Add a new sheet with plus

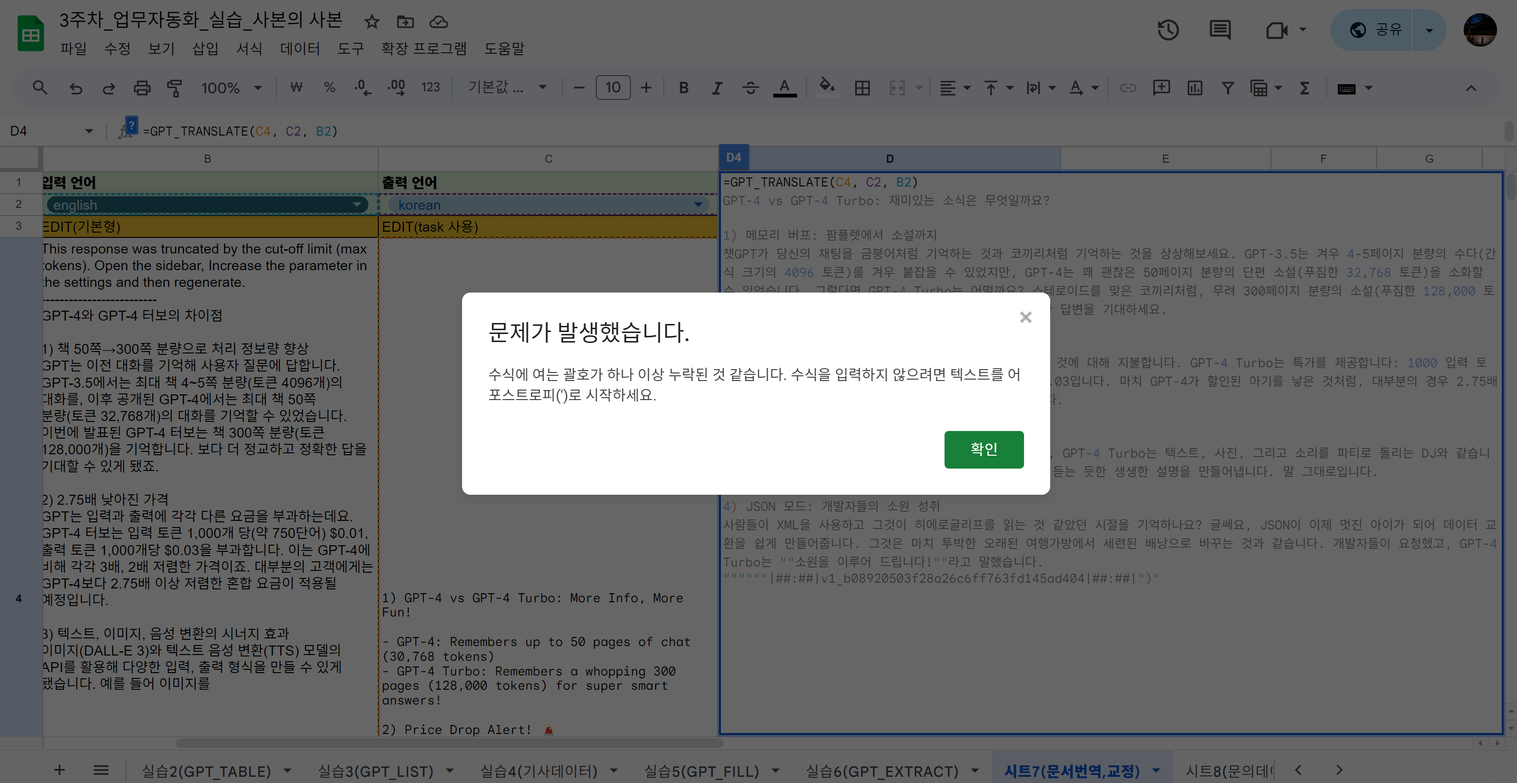tap(59, 770)
